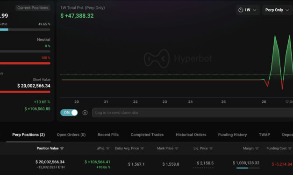This screenshot has width=293, height=175.
Task: Open the Recent Fills tab
Action: tap(108, 135)
